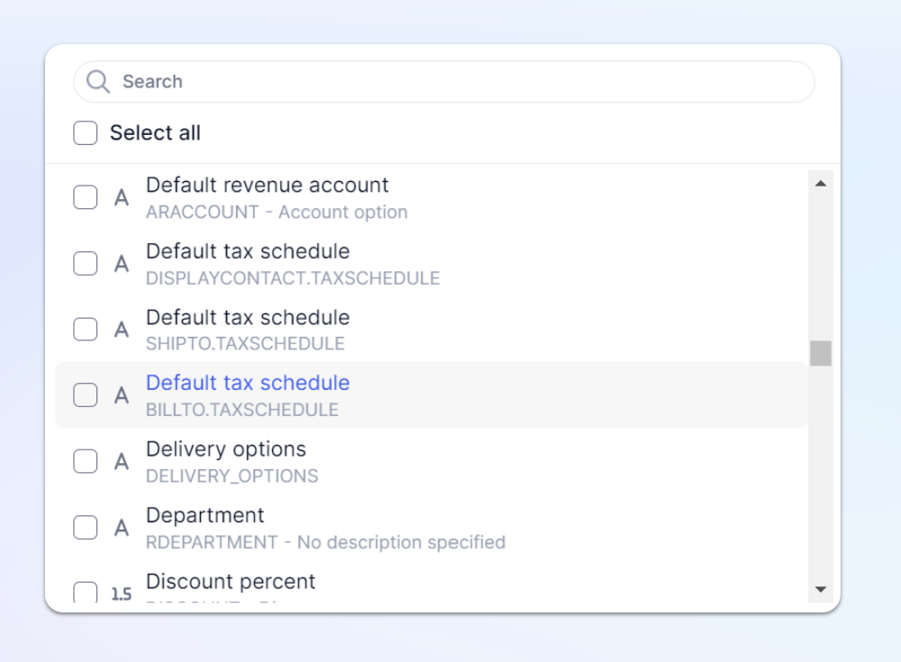Click text type icon beside Default revenue account

point(122,197)
